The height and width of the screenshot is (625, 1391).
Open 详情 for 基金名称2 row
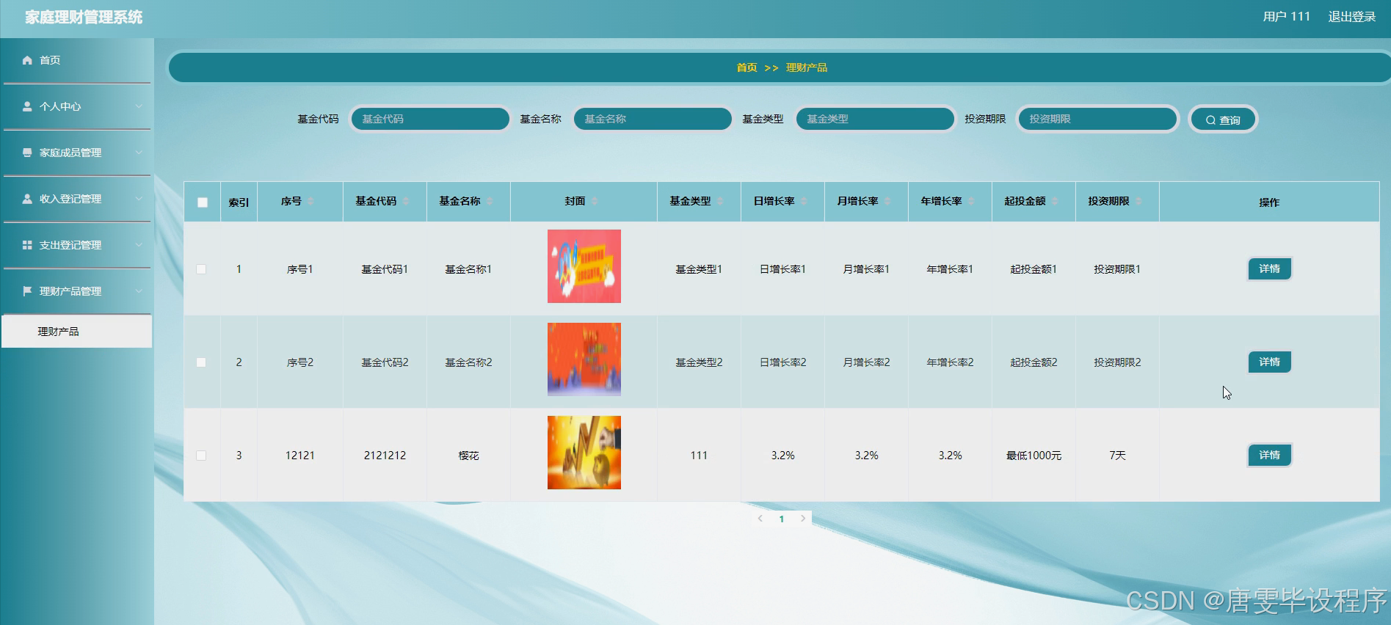pos(1269,362)
